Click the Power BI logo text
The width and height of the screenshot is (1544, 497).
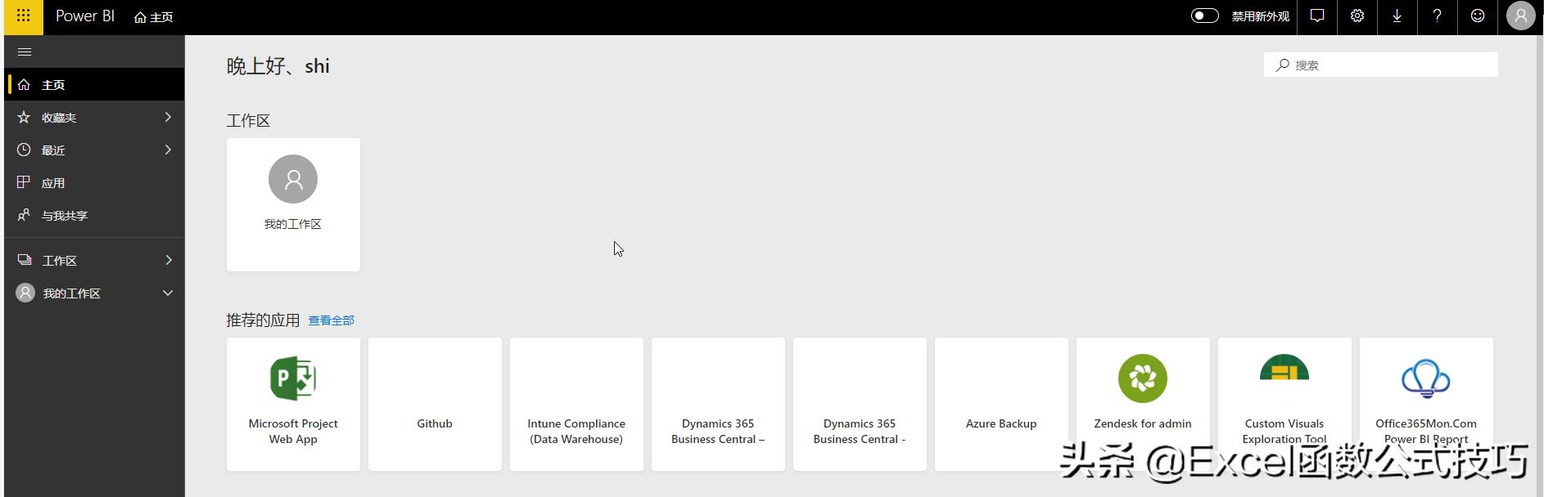coord(85,16)
